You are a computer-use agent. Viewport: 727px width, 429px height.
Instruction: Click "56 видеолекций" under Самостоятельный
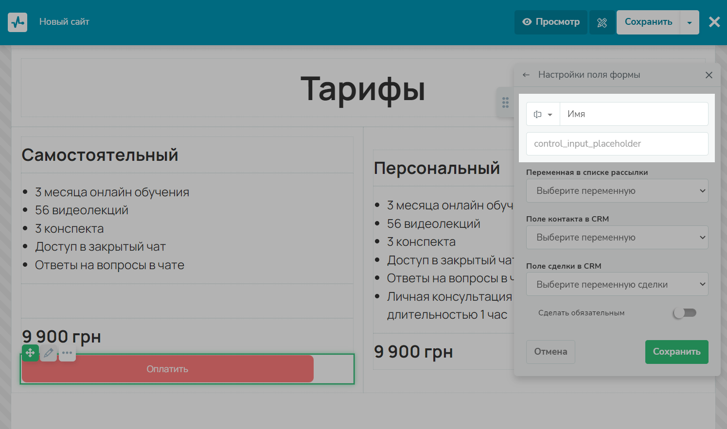point(82,210)
